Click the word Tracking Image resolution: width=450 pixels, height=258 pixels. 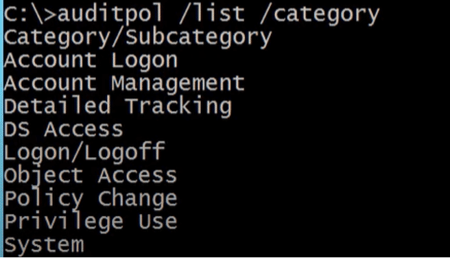click(178, 107)
